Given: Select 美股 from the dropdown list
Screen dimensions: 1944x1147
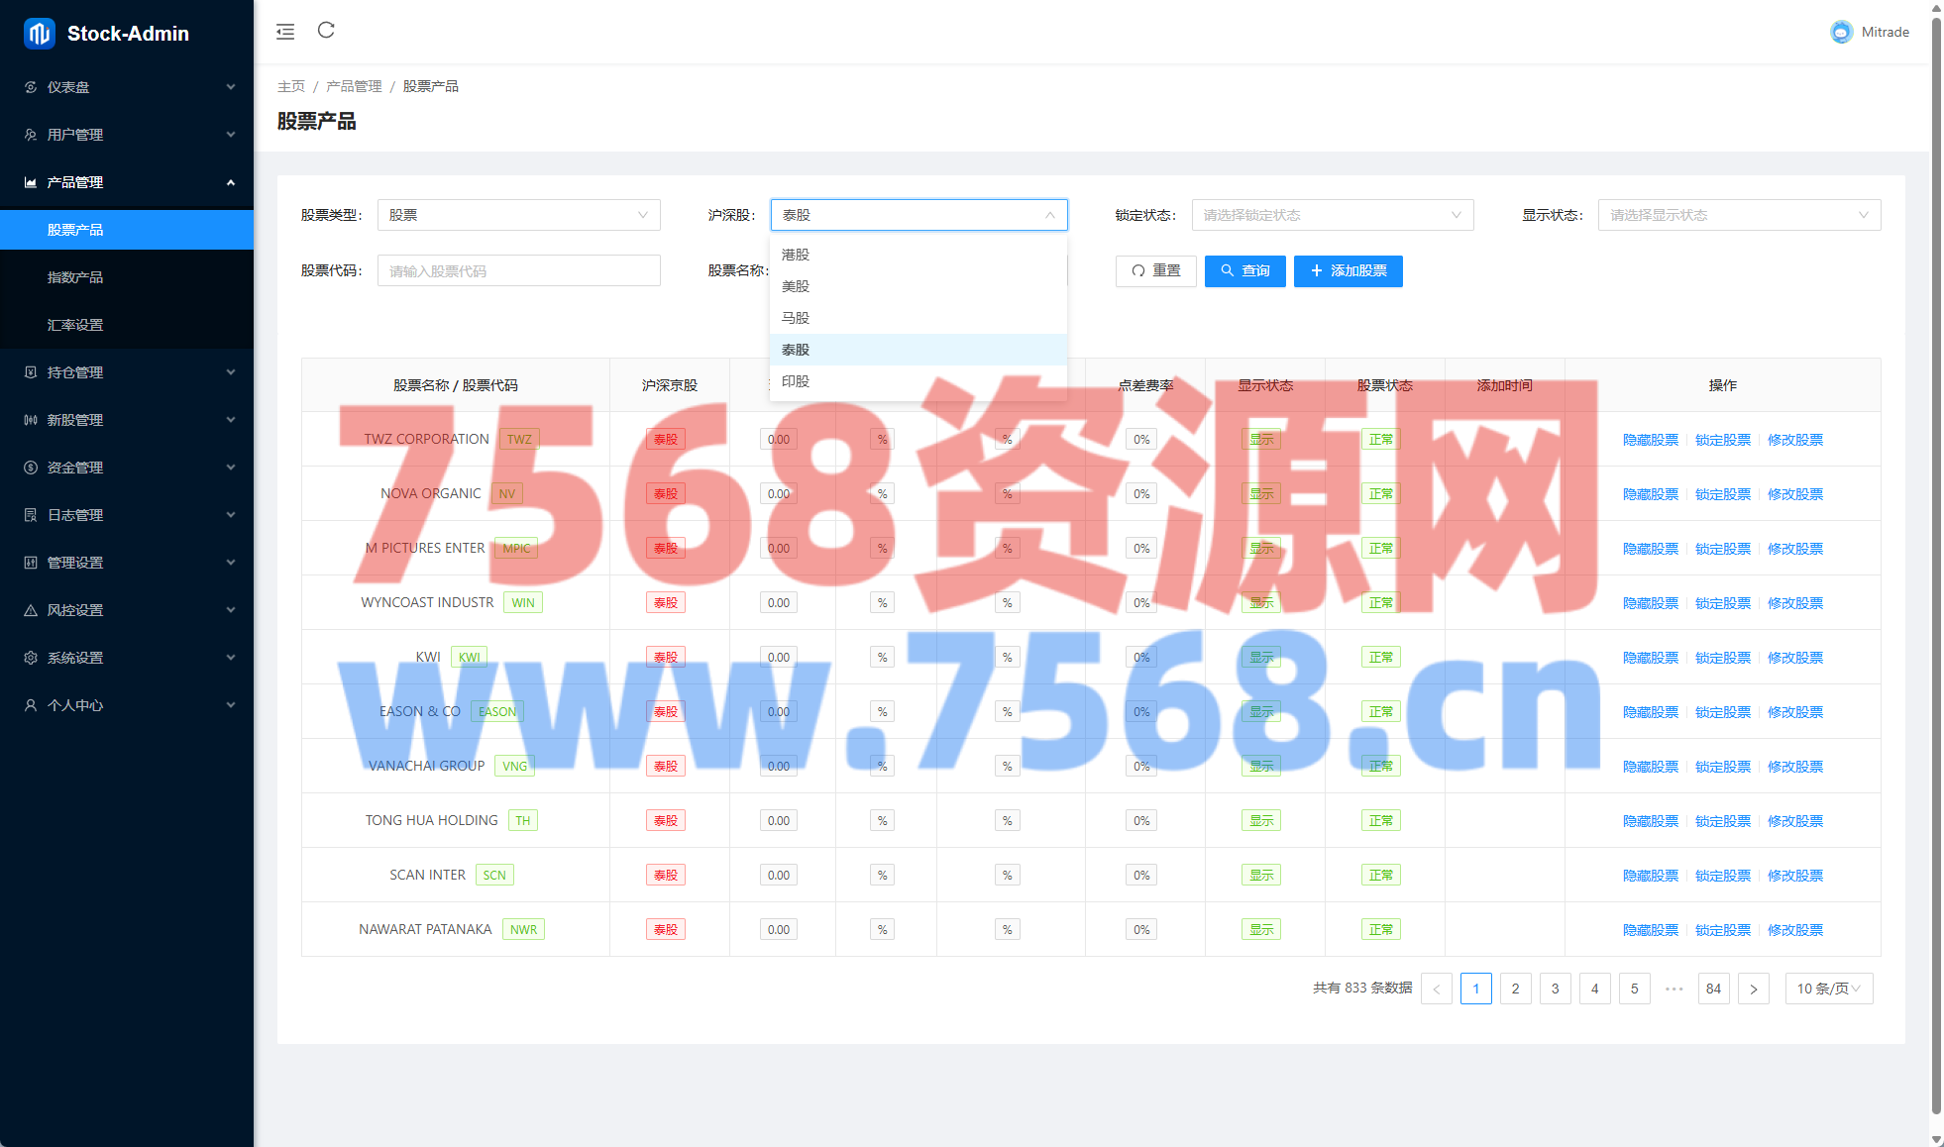Looking at the screenshot, I should pos(796,286).
